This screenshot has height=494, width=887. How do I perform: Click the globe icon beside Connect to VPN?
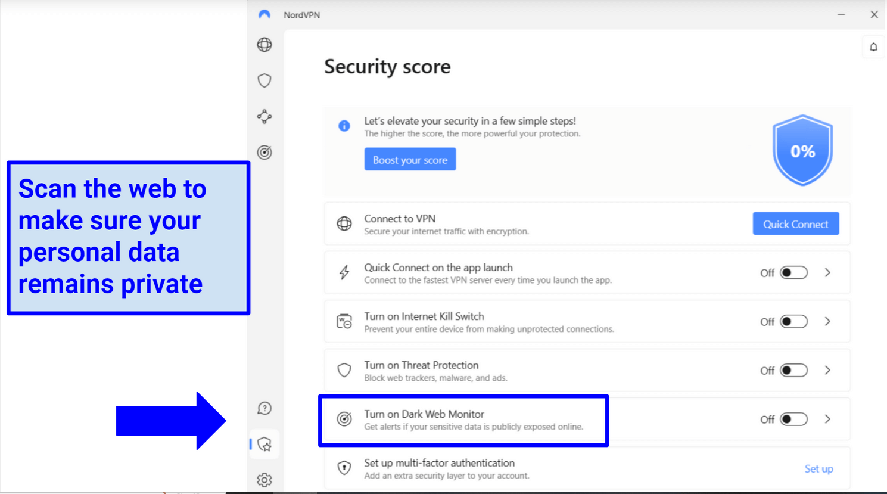coord(344,223)
